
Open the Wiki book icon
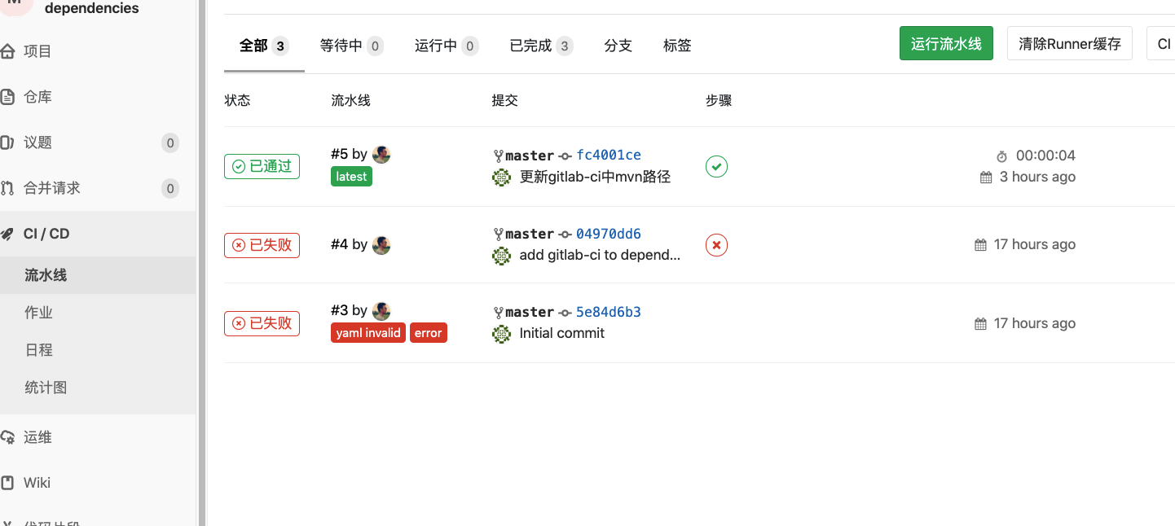(7, 483)
